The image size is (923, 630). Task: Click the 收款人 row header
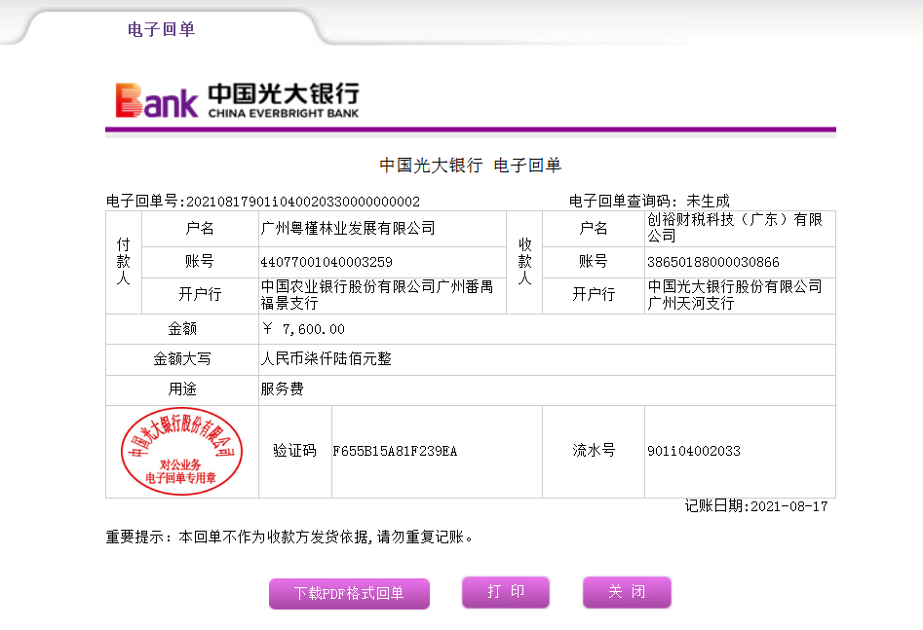tap(524, 262)
